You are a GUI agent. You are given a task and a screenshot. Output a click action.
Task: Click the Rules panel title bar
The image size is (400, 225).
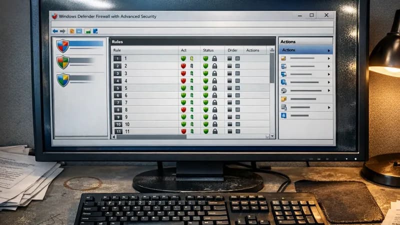click(193, 41)
